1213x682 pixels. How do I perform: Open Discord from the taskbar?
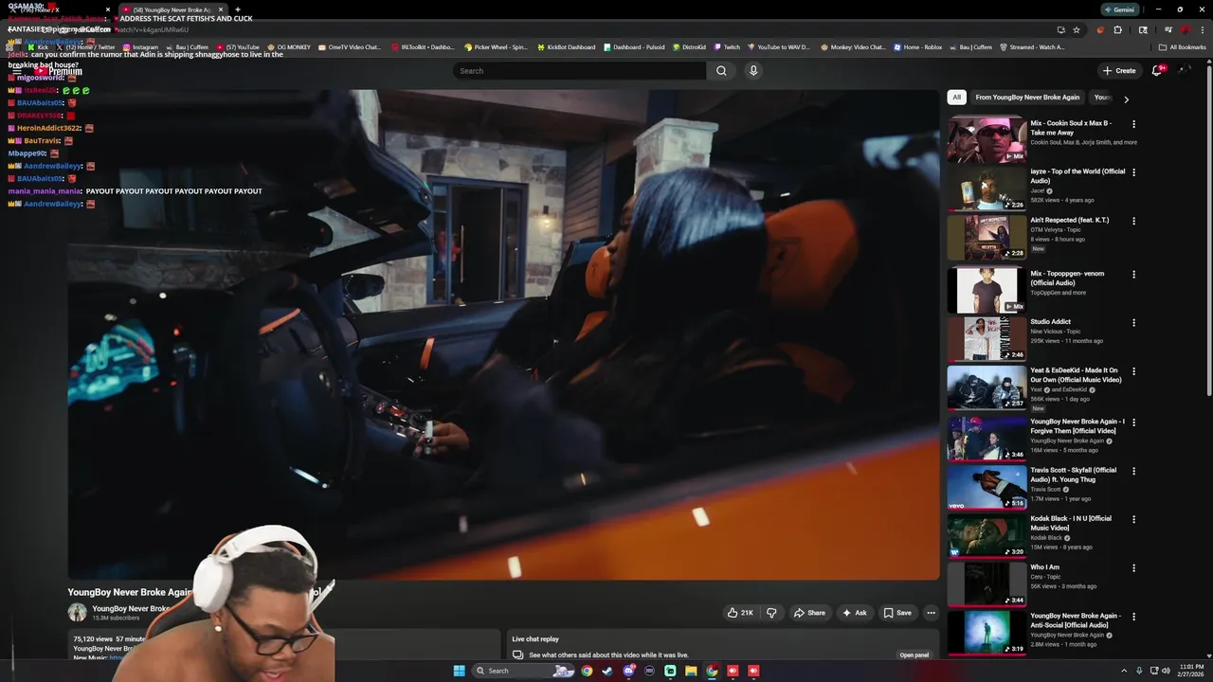click(x=628, y=671)
